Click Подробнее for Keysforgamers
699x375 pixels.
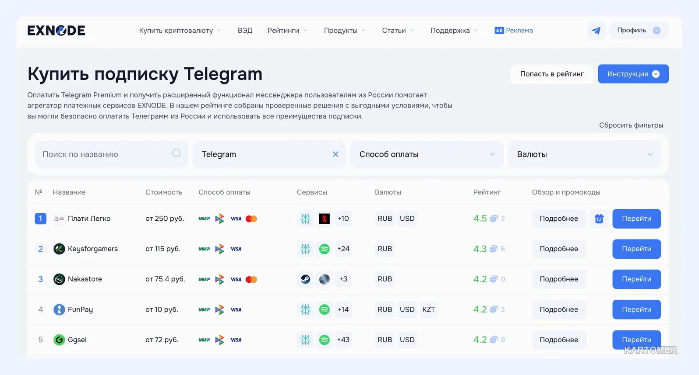[x=559, y=249]
